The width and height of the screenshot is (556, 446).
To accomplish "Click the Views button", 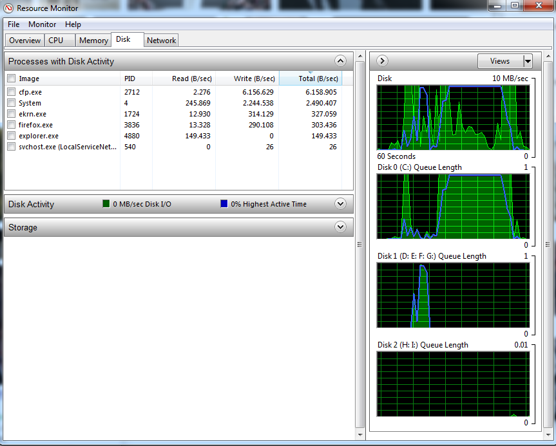I will [x=501, y=61].
